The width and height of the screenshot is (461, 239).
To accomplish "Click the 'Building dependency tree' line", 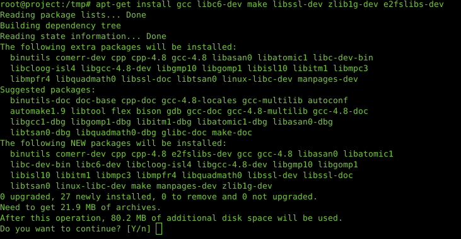I will pos(61,26).
